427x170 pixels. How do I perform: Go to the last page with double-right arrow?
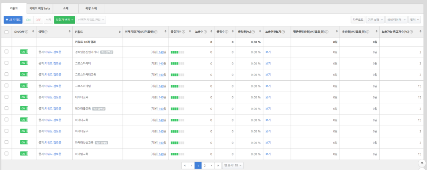[218, 166]
